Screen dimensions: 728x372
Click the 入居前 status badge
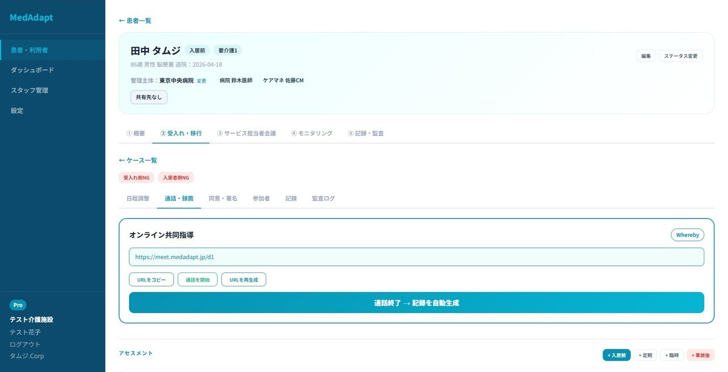[x=197, y=50]
